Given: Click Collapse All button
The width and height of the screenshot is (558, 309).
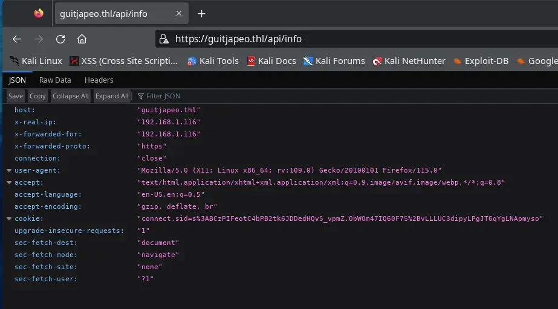Looking at the screenshot, I should point(71,96).
